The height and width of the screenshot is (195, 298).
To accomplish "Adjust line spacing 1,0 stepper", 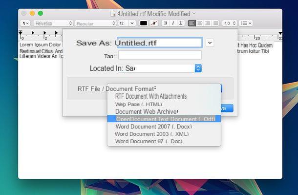I will tap(230, 23).
